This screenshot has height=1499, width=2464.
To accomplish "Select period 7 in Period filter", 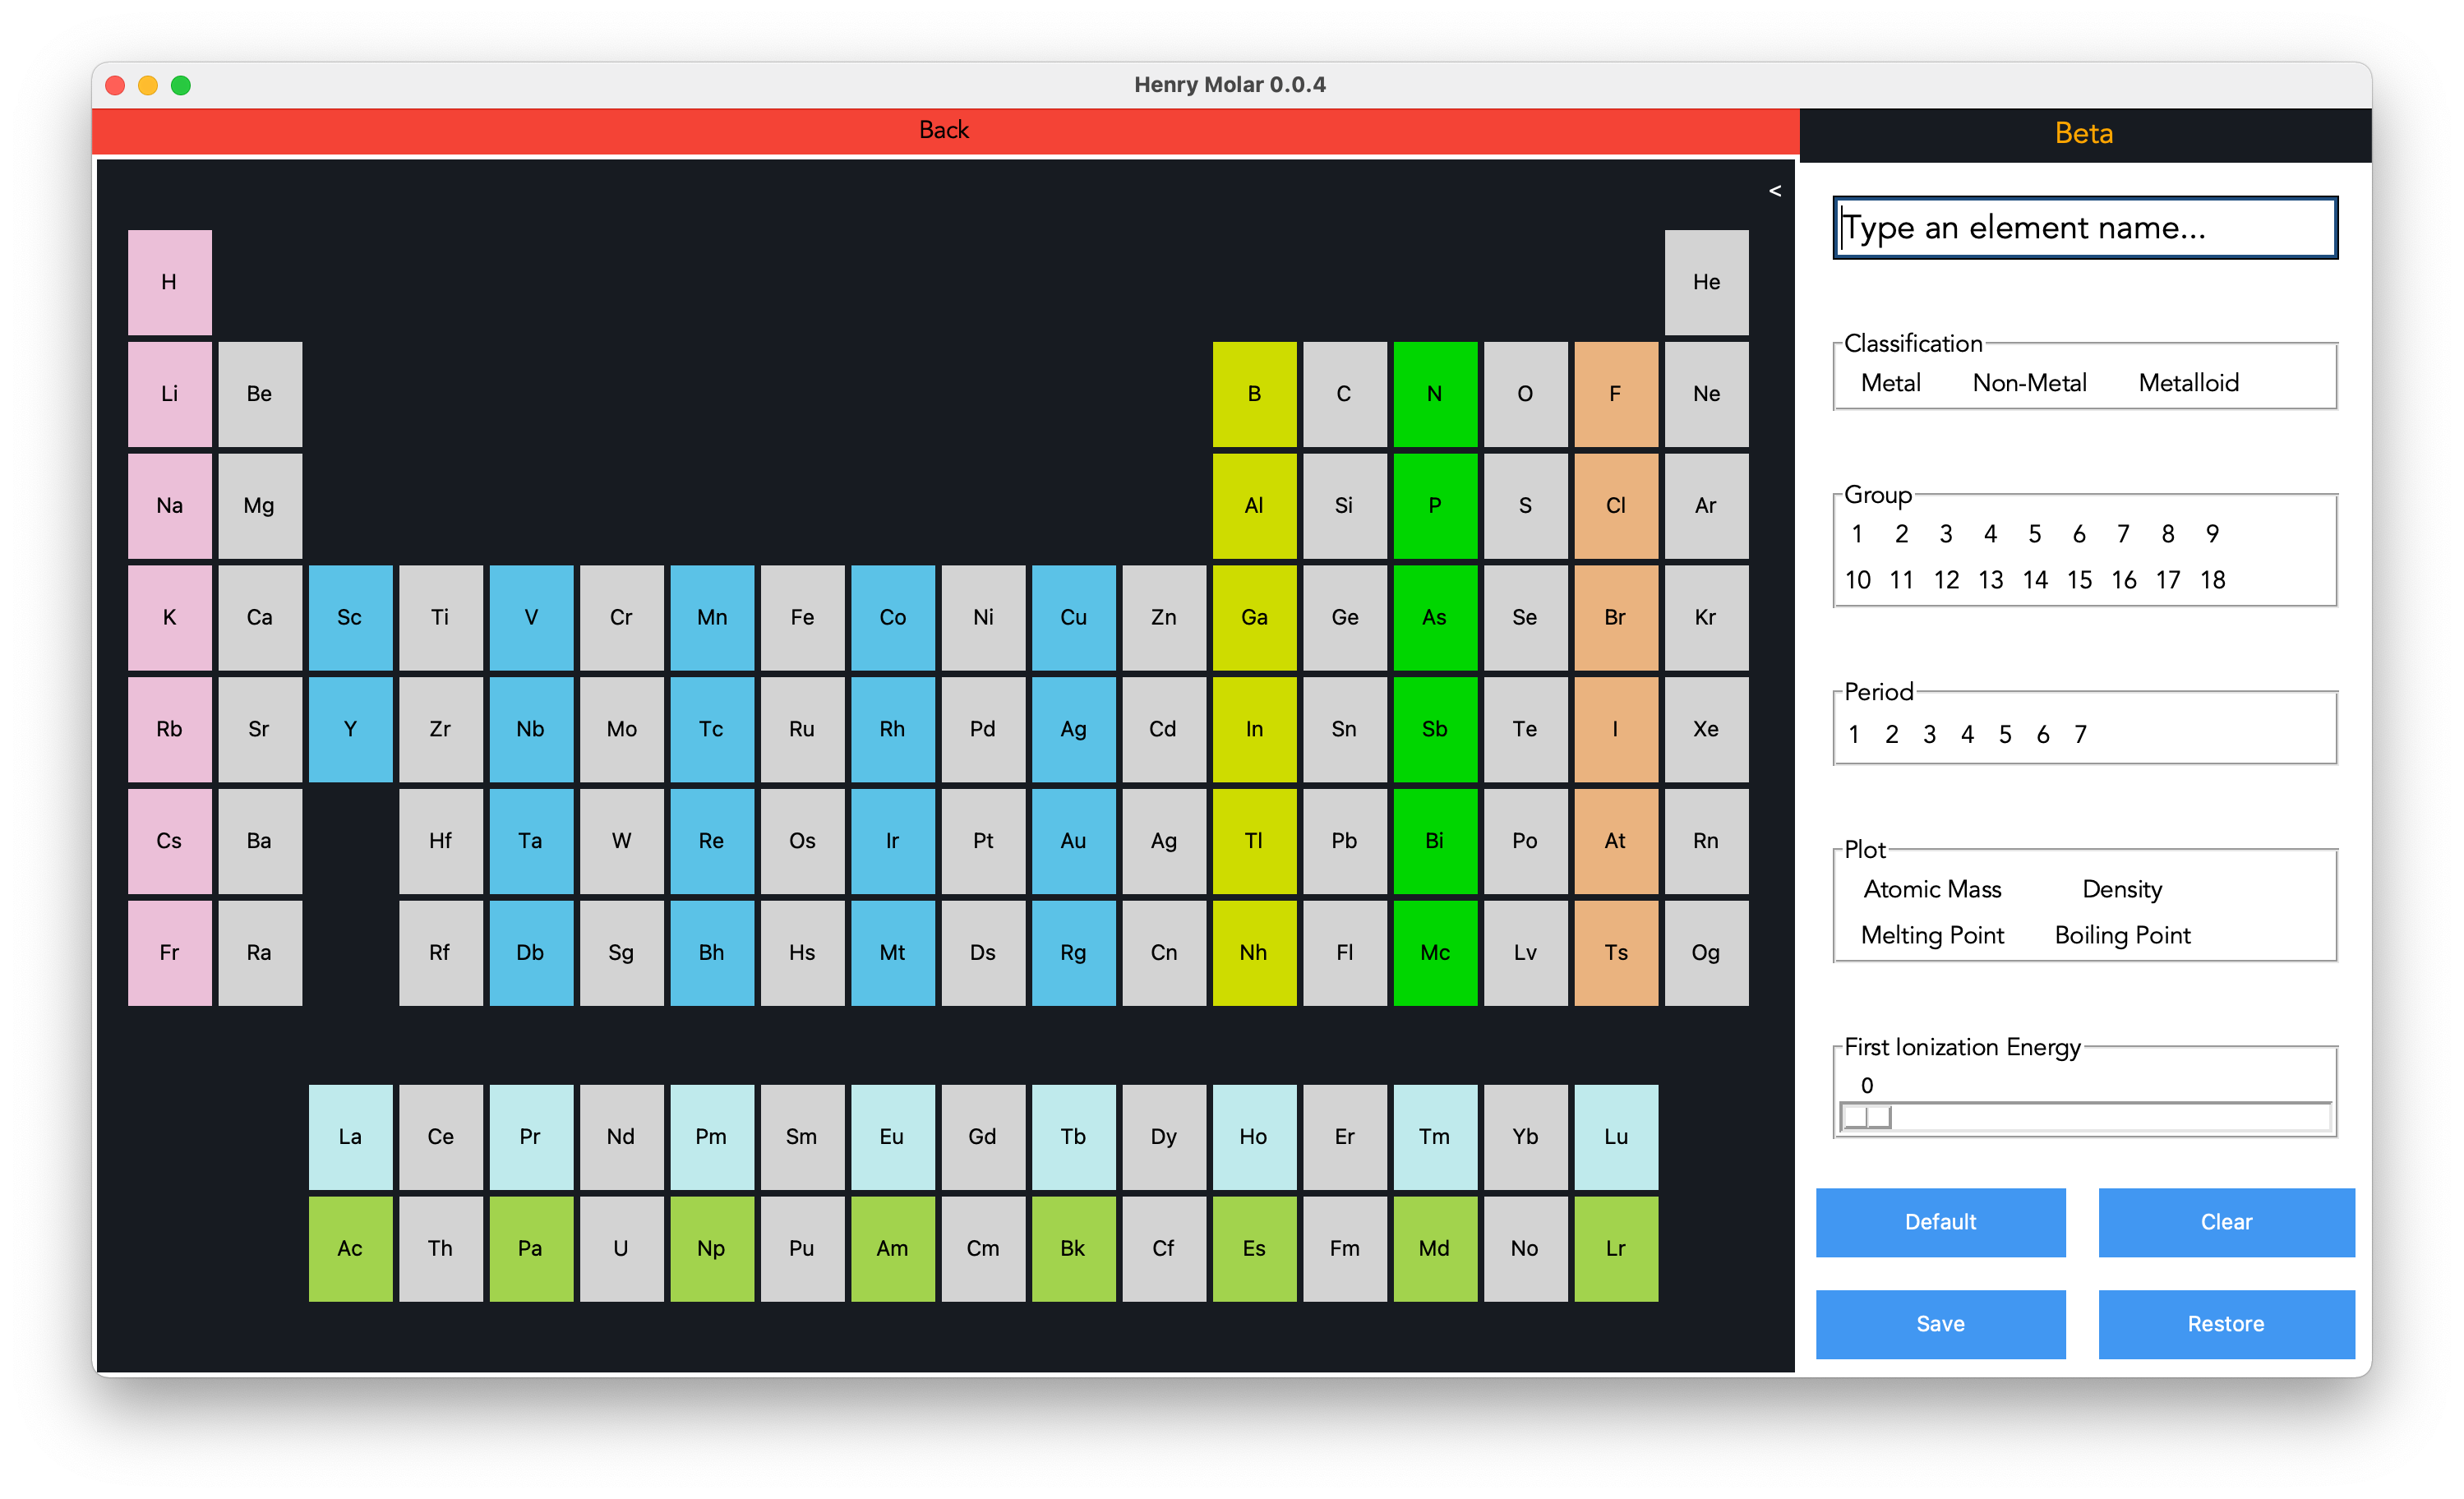I will pyautogui.click(x=2080, y=735).
